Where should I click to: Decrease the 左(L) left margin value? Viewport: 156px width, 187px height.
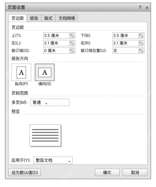click(73, 44)
